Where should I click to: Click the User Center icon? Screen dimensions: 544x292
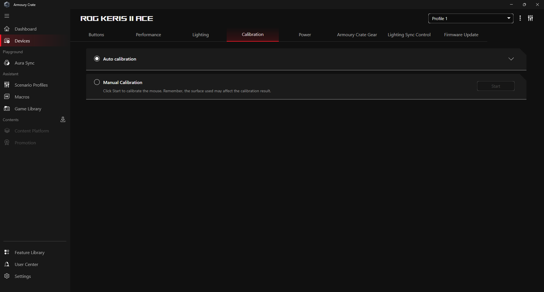click(x=7, y=264)
